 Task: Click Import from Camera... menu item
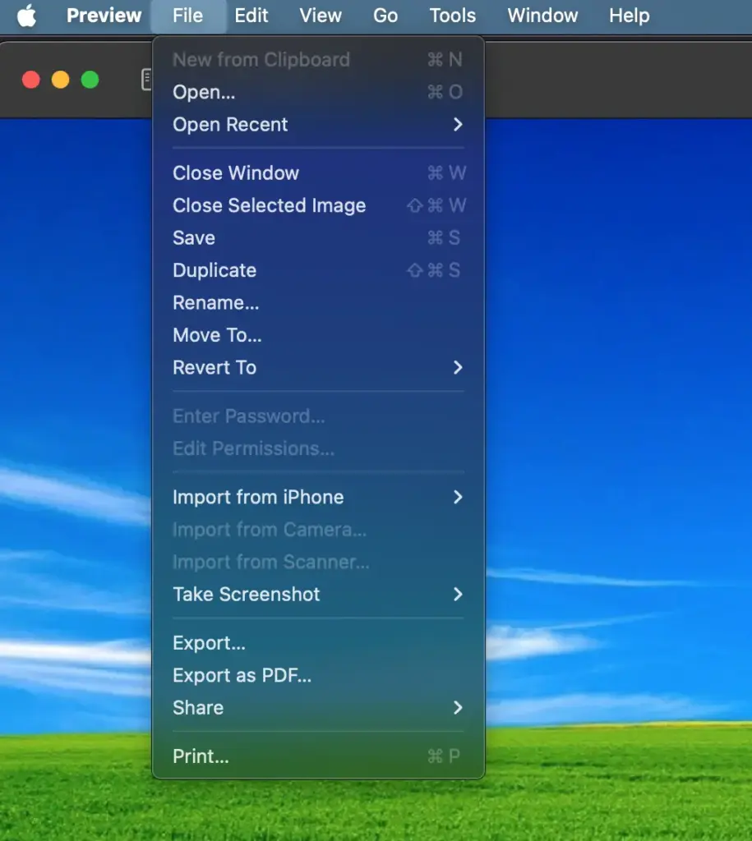pyautogui.click(x=318, y=530)
